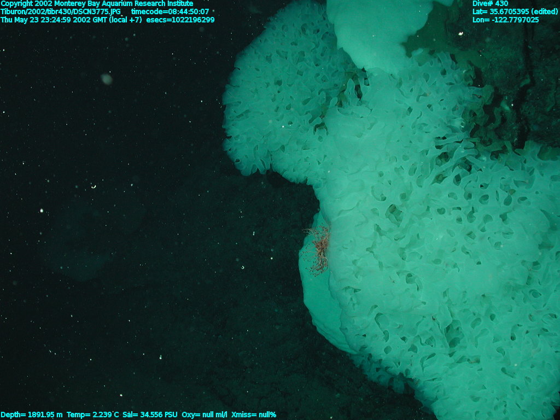This screenshot has height=420, width=560.
Task: Select the file path 'Tiburon/2002/tibr430/DSCN3775.JPG'
Action: point(61,12)
